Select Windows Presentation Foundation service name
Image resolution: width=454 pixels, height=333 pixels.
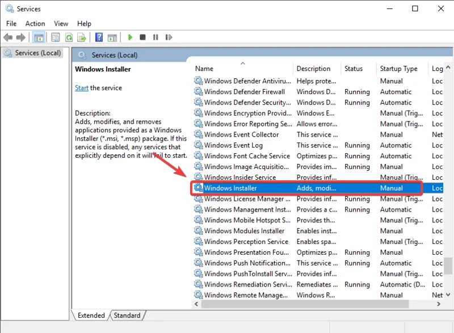(x=246, y=252)
